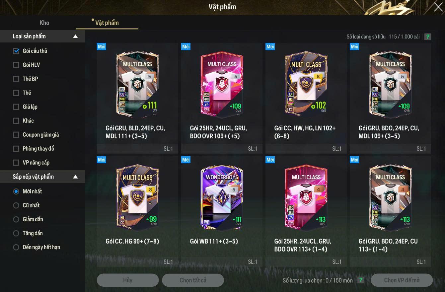
Task: Enable the Gói HLV filter checkbox
Action: pyautogui.click(x=16, y=65)
